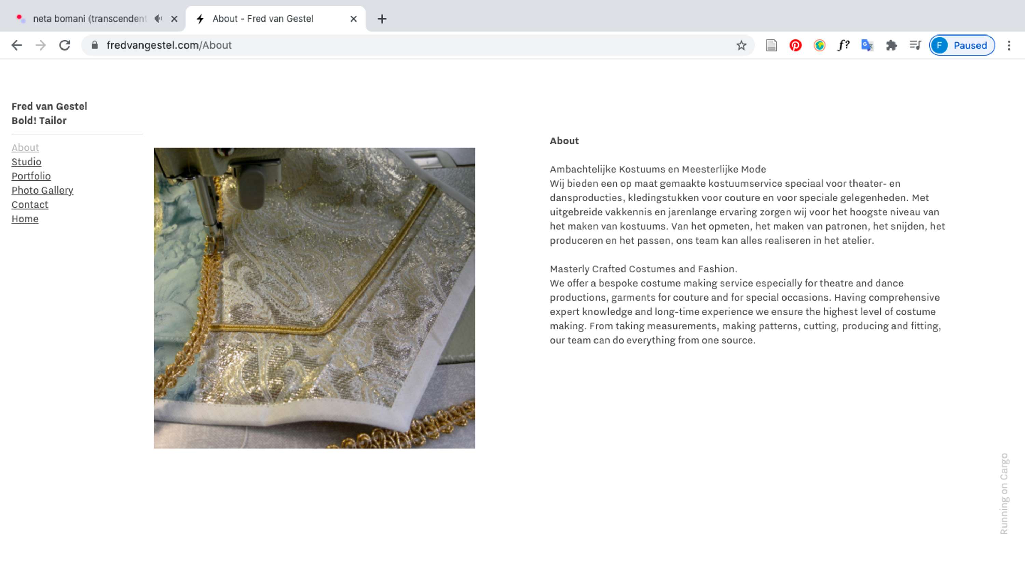Click 'Ambachtelijke Kostuums en Meesterlijke Mode' line
The image size is (1025, 576).
[658, 169]
